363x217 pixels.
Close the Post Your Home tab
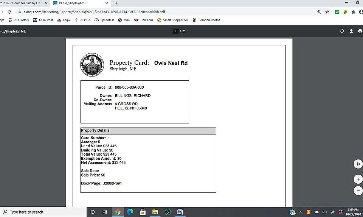[x=46, y=3]
